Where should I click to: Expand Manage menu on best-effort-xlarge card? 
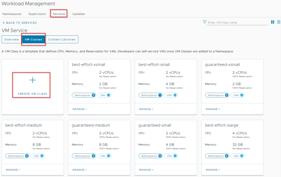coord(213,170)
